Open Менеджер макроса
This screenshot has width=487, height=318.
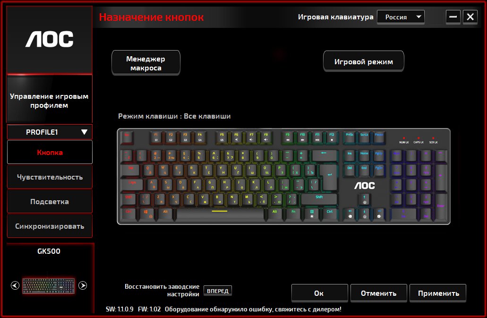click(x=146, y=63)
